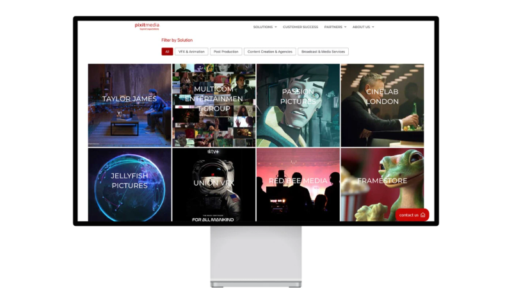The width and height of the screenshot is (512, 288).
Task: Filter by VFX & Animation
Action: [x=191, y=52]
